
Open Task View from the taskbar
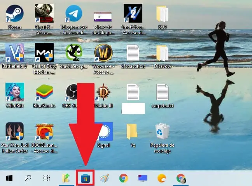point(47,178)
